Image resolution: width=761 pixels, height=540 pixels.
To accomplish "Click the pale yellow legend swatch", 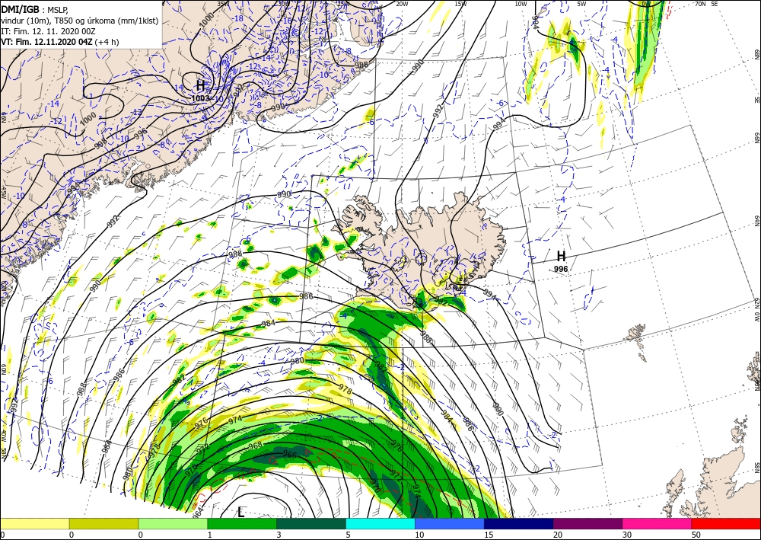I will (34, 523).
